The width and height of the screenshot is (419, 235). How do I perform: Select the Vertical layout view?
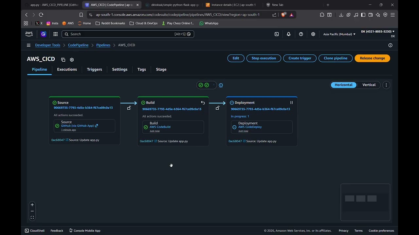point(369,85)
